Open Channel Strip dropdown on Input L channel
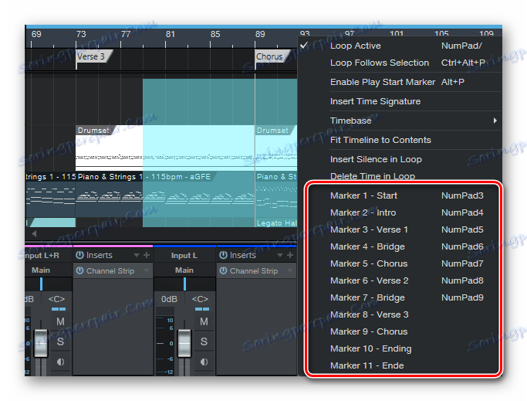This screenshot has height=401, width=527. 290,270
